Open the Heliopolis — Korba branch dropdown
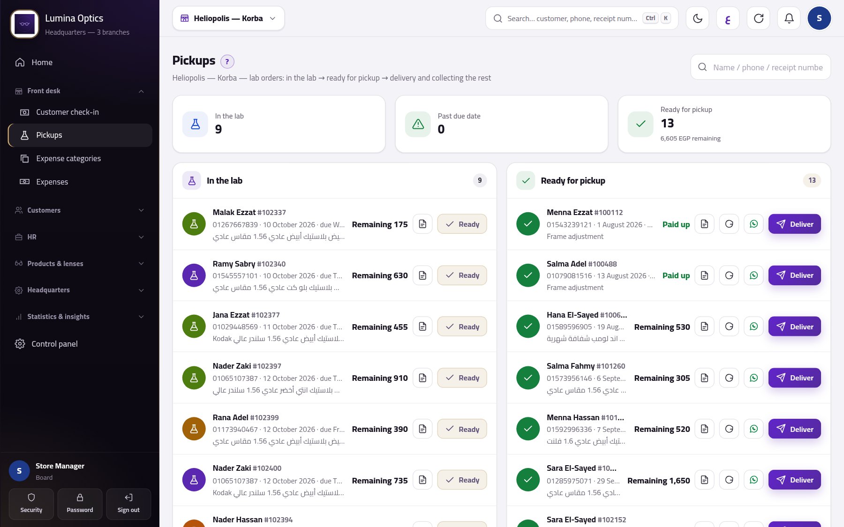This screenshot has height=527, width=844. click(x=228, y=19)
